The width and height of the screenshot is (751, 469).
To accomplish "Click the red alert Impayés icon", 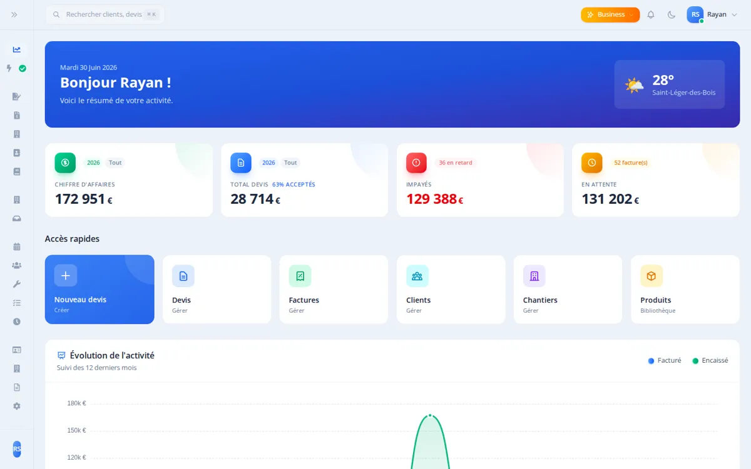I will tap(417, 163).
